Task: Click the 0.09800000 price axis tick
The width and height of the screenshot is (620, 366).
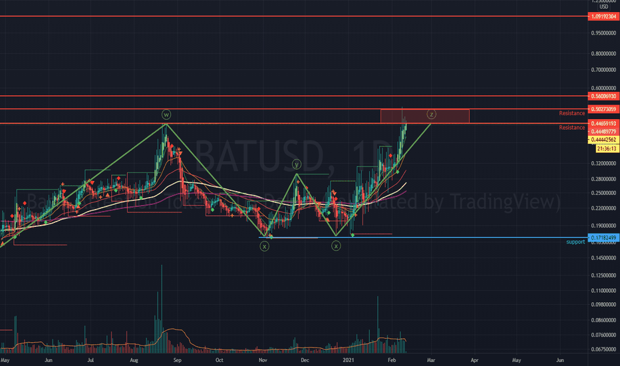Action: [x=604, y=305]
